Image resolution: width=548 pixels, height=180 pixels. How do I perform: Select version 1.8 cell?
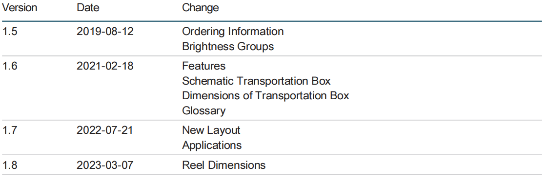tap(9, 165)
